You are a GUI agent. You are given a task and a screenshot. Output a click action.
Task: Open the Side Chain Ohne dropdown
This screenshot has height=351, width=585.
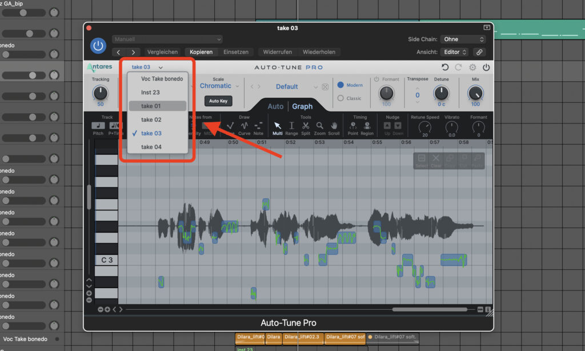(463, 39)
